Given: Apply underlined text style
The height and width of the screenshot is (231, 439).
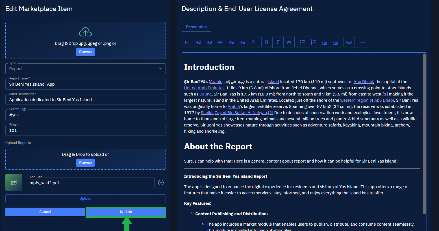Looking at the screenshot, I should (x=253, y=42).
